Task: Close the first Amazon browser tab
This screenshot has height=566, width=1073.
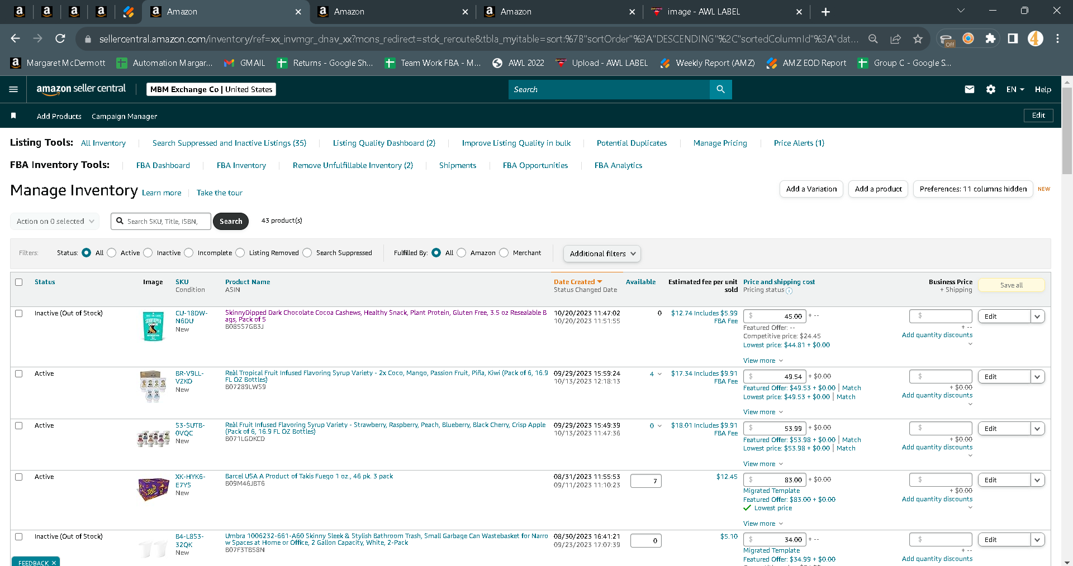Action: 298,12
